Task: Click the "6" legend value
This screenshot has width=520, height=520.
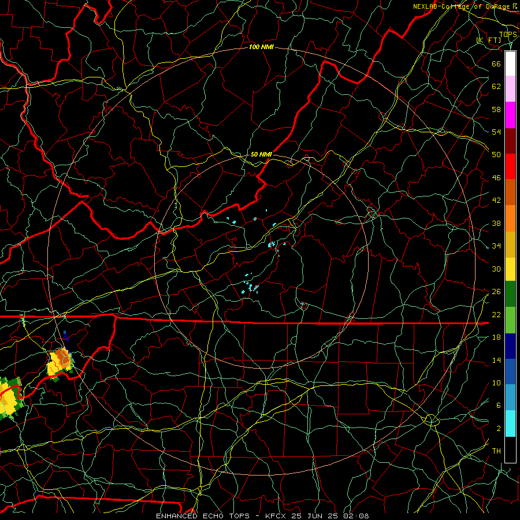Action: pos(498,406)
